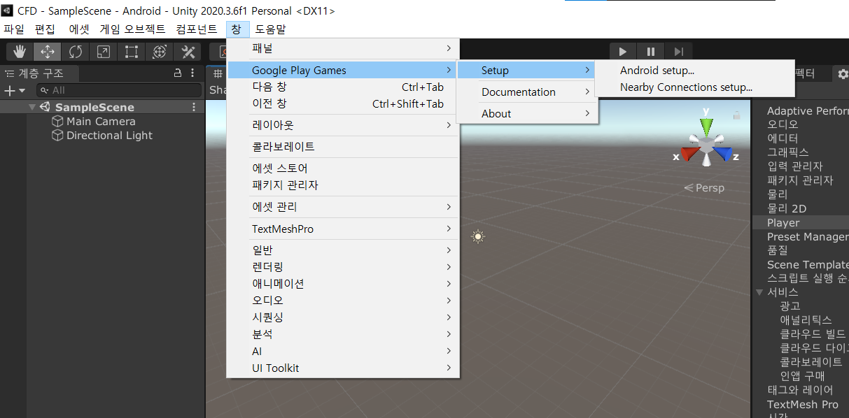This screenshot has width=849, height=418.
Task: Click the Hierarchy search field
Action: pyautogui.click(x=118, y=90)
